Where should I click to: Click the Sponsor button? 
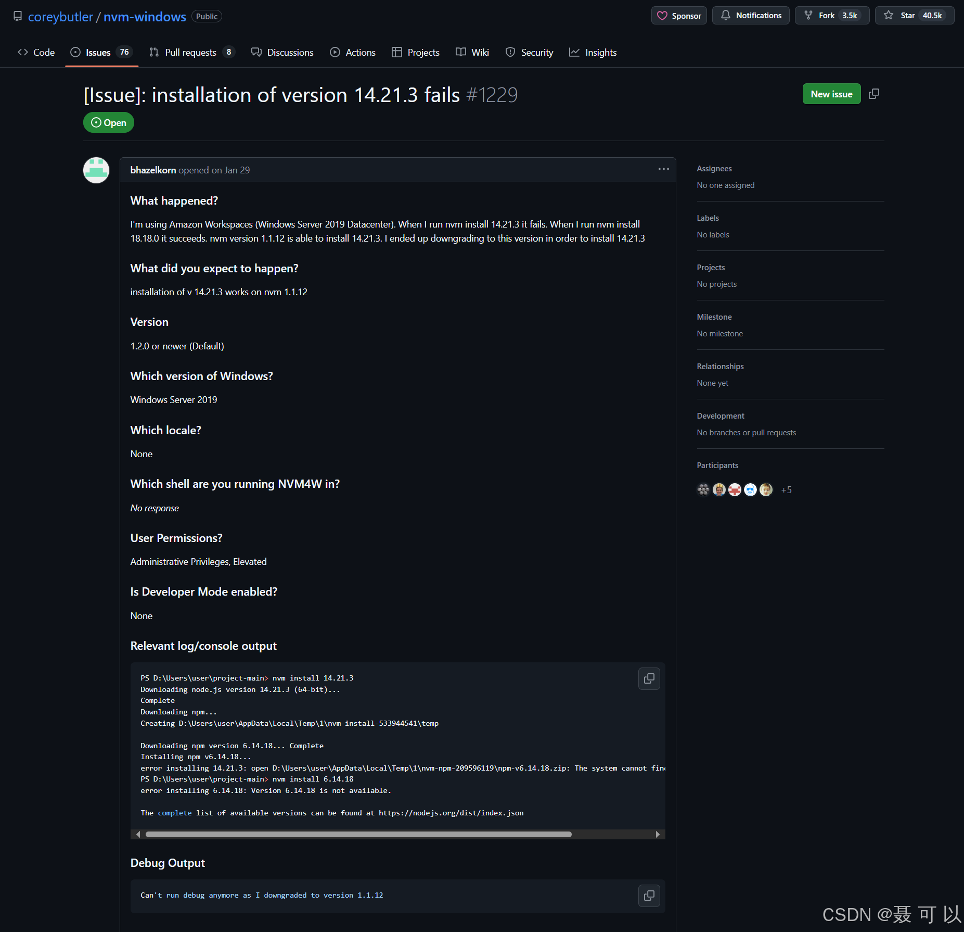pyautogui.click(x=679, y=16)
